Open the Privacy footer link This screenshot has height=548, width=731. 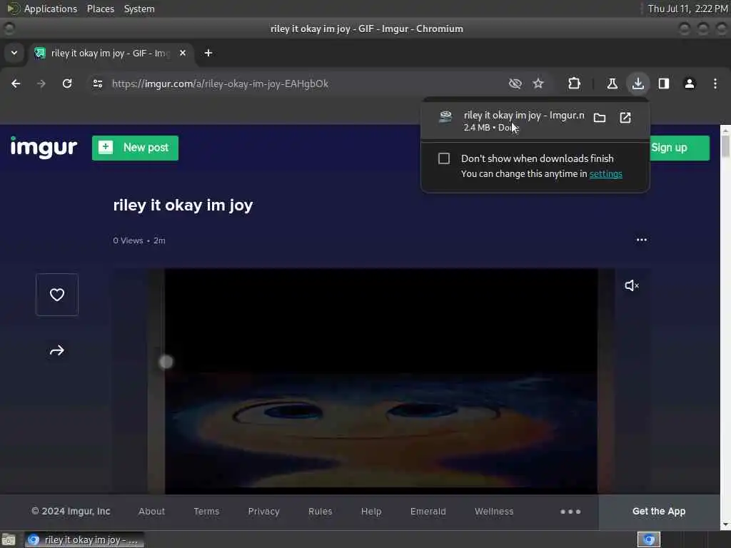tap(263, 511)
